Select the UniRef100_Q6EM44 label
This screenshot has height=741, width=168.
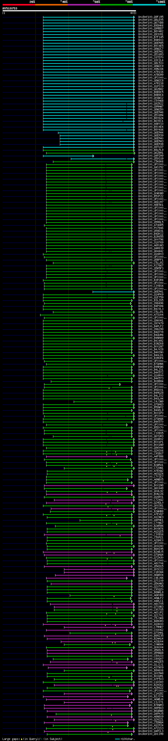pos(151,132)
